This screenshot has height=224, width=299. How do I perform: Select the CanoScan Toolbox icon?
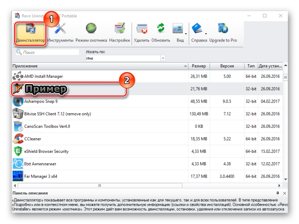[18, 126]
